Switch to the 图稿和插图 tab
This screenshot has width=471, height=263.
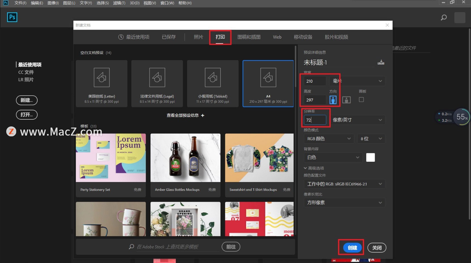249,37
